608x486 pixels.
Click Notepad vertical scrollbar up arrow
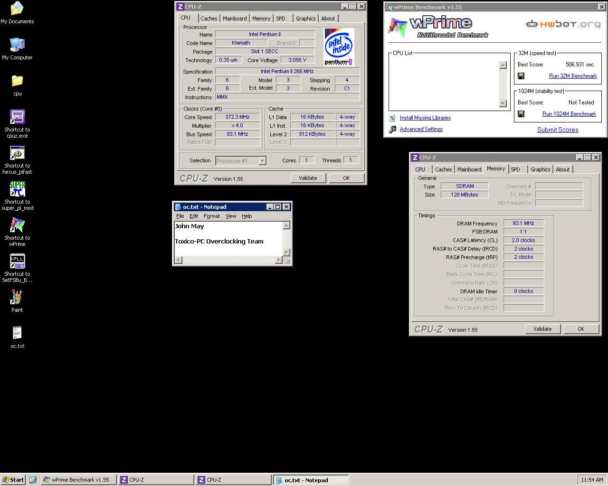tap(286, 225)
